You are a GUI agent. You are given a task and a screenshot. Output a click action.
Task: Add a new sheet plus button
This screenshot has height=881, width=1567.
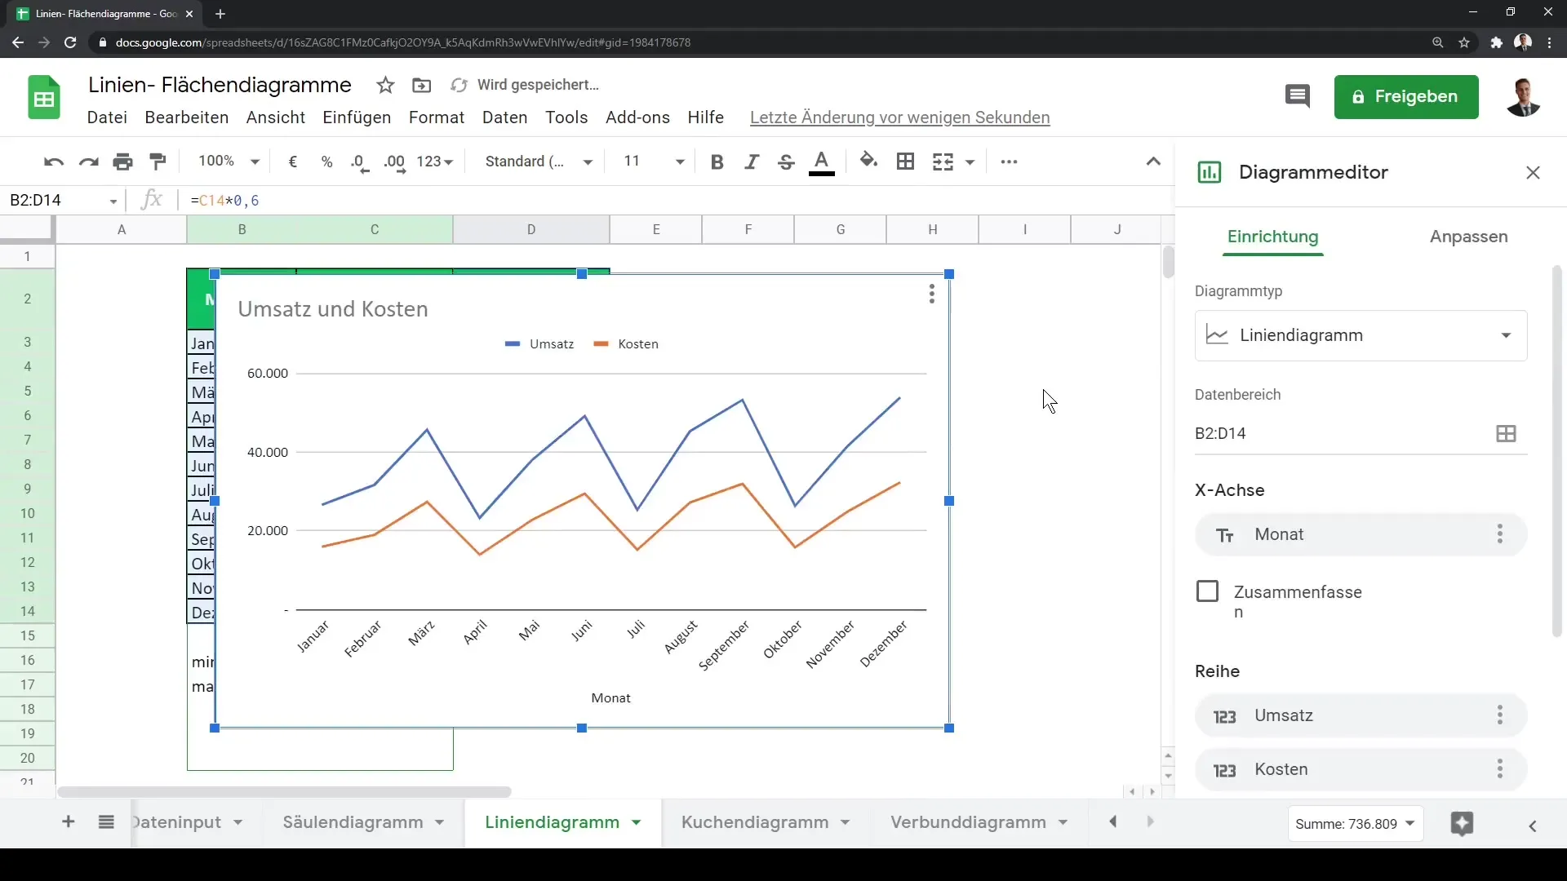point(69,822)
